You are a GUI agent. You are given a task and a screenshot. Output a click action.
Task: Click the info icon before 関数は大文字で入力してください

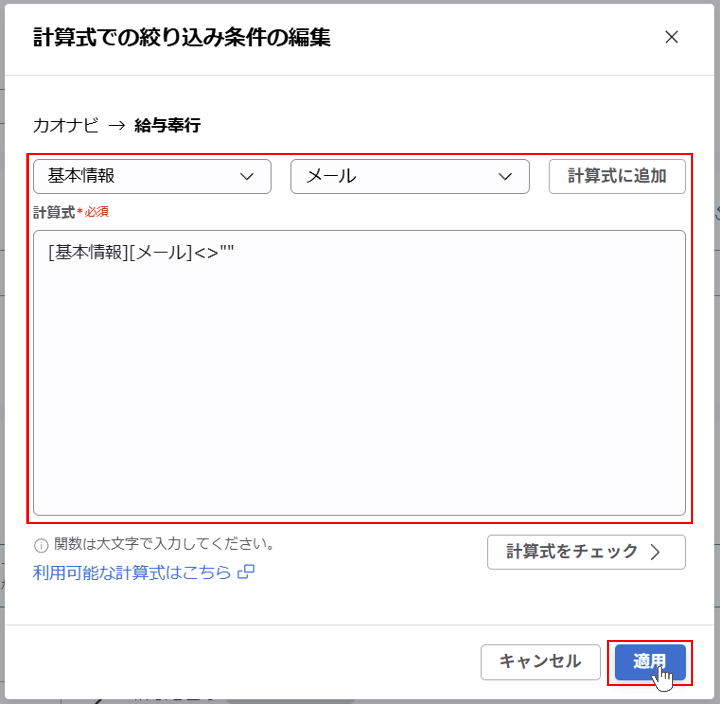41,545
